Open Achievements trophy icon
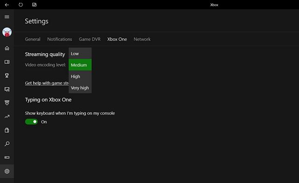The height and width of the screenshot is (183, 299). (7, 75)
